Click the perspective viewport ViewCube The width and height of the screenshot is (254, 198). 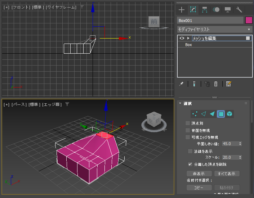[x=154, y=119]
